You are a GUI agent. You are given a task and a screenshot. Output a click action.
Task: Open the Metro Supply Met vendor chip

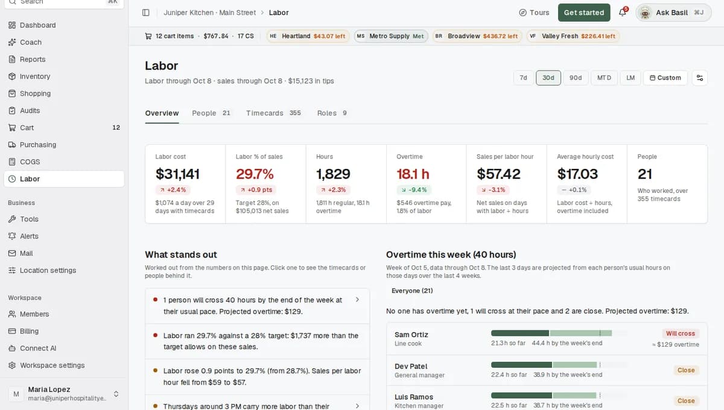click(x=391, y=36)
